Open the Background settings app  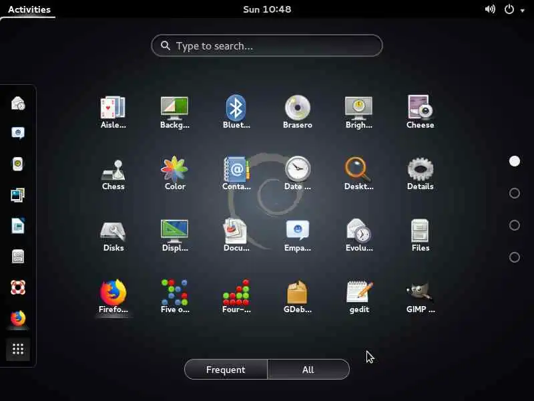(x=174, y=112)
